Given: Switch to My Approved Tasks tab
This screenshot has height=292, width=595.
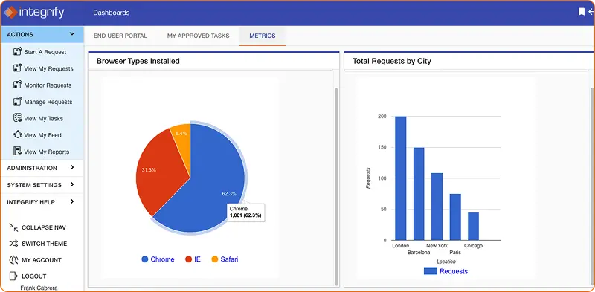Looking at the screenshot, I should coord(198,36).
